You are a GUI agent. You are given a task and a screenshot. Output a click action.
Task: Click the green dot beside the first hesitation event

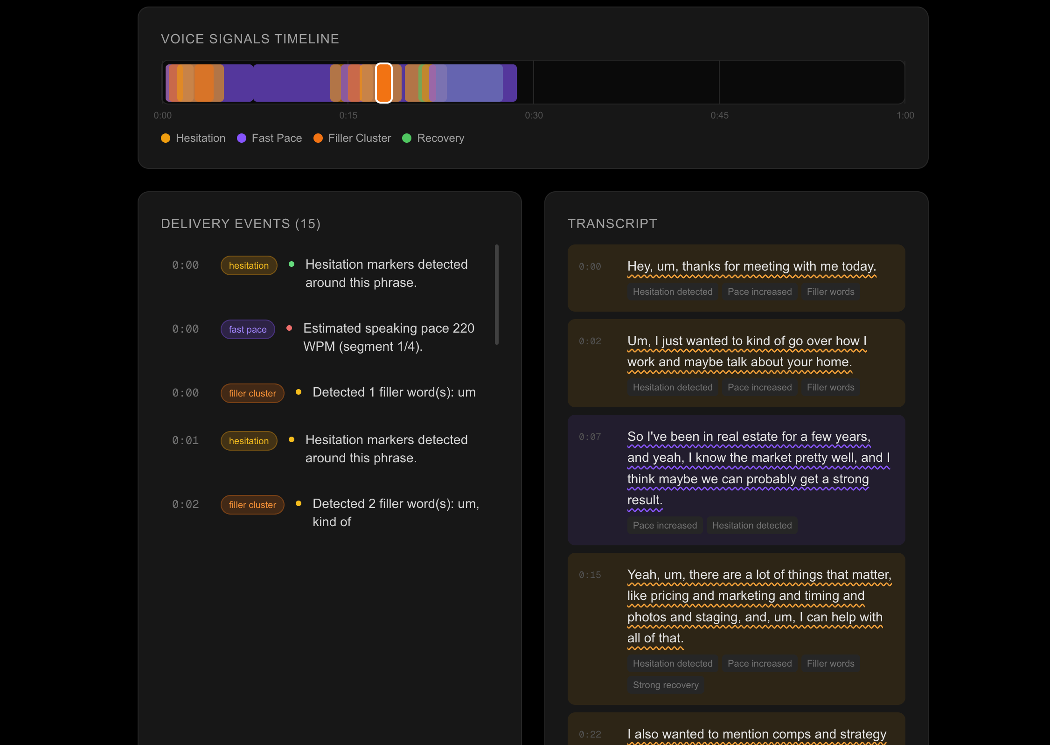coord(292,265)
